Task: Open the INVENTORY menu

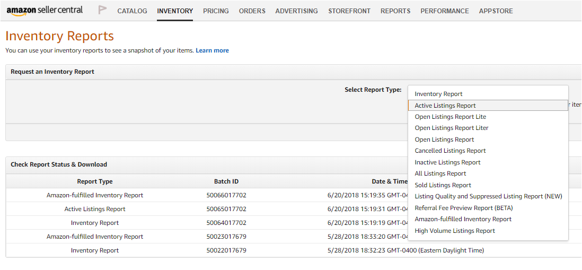Action: coord(175,11)
